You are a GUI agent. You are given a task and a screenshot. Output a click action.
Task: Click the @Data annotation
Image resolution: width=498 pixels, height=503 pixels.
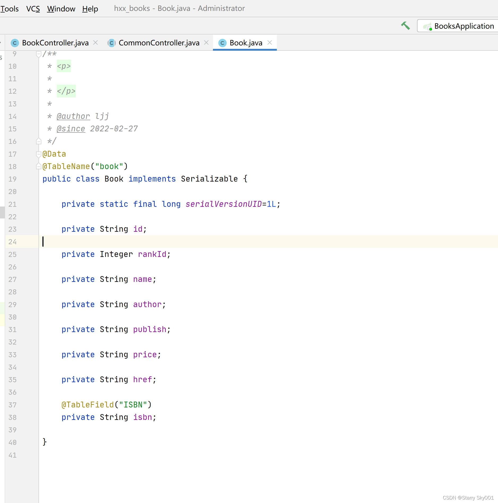click(54, 154)
